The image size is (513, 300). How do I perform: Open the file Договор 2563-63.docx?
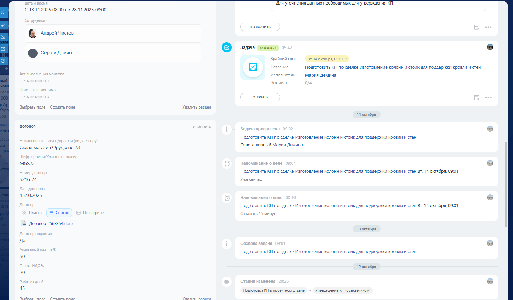(51, 224)
